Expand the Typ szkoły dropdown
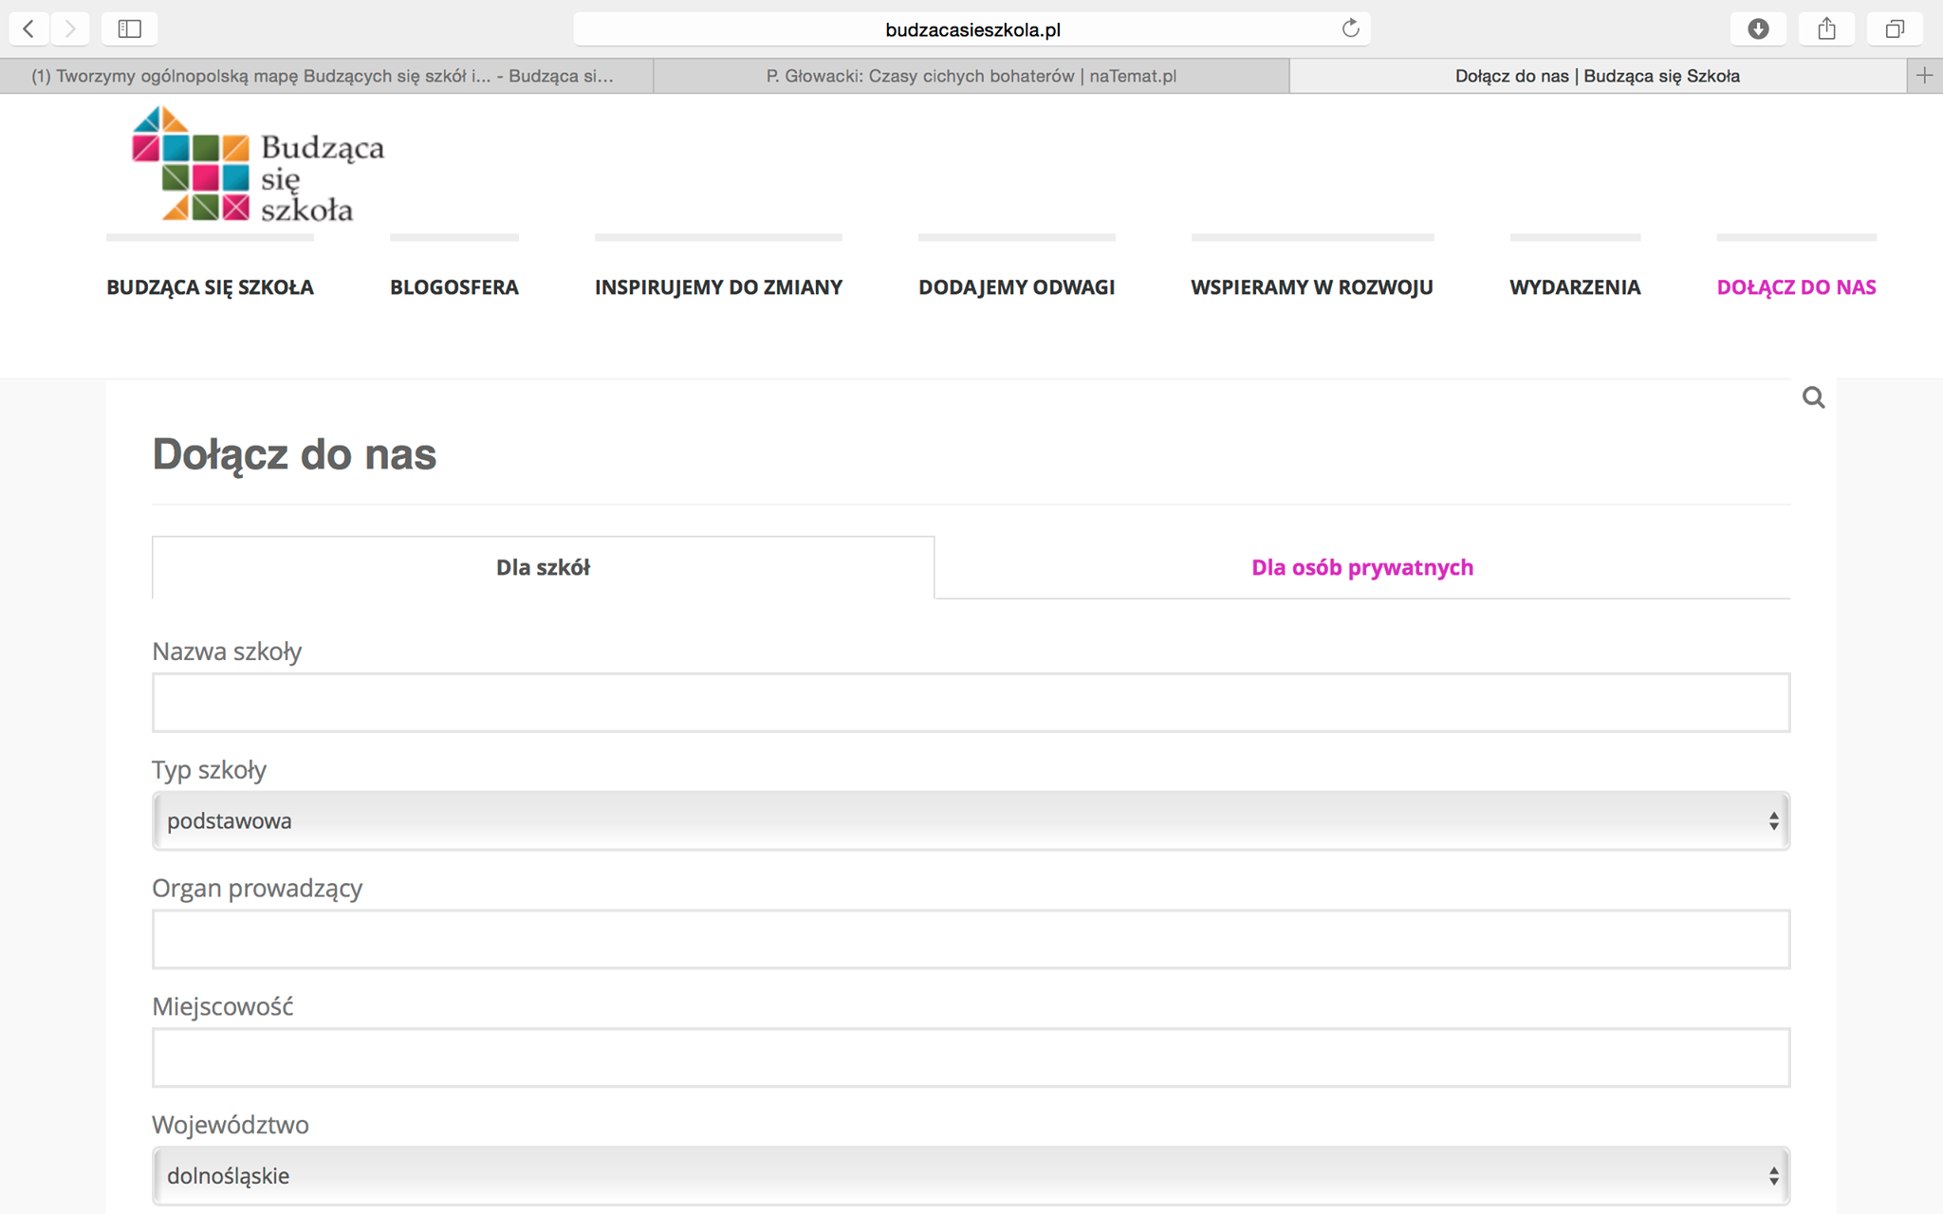Screen dimensions: 1943x1214 pyautogui.click(x=971, y=820)
